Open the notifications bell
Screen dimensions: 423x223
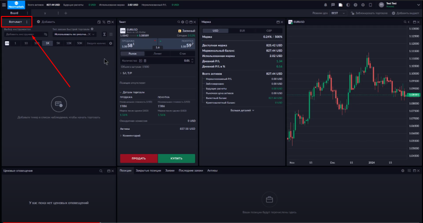point(326,5)
